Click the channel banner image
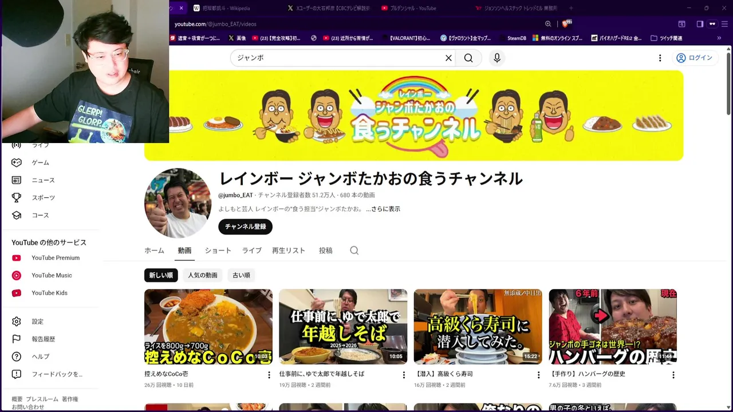This screenshot has height=412, width=733. 413,116
